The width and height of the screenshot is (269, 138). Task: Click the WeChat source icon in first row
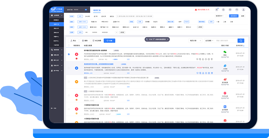[x=225, y=52]
